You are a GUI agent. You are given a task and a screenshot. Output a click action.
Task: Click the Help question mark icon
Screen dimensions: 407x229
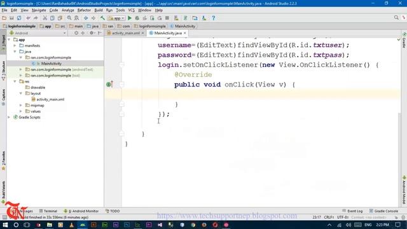214,18
